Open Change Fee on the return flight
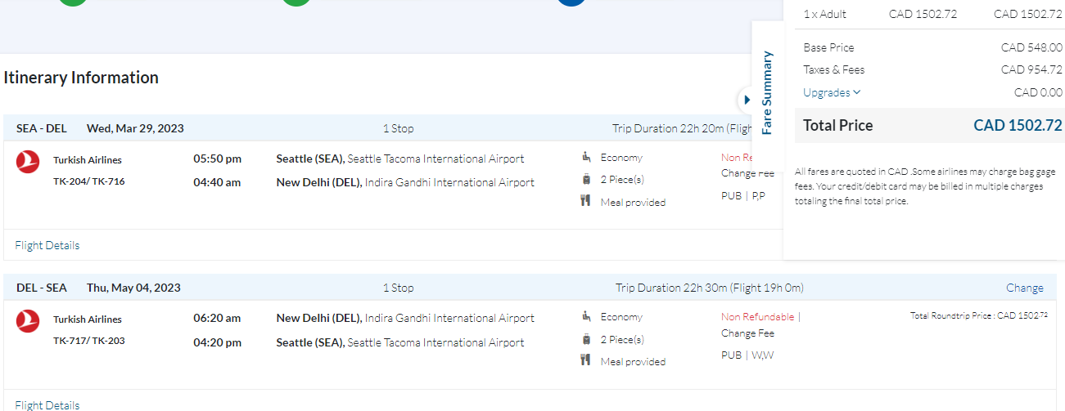Viewport: 1065px width, 411px height. click(747, 333)
